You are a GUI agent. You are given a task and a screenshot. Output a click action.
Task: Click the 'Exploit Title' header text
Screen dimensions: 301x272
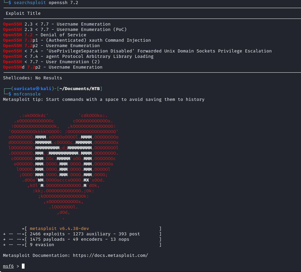point(23,13)
